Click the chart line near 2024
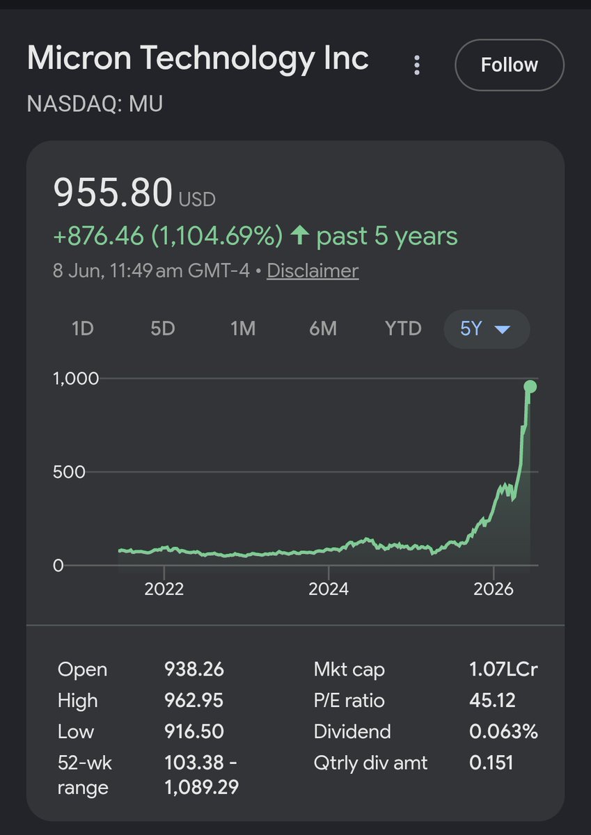 point(329,550)
